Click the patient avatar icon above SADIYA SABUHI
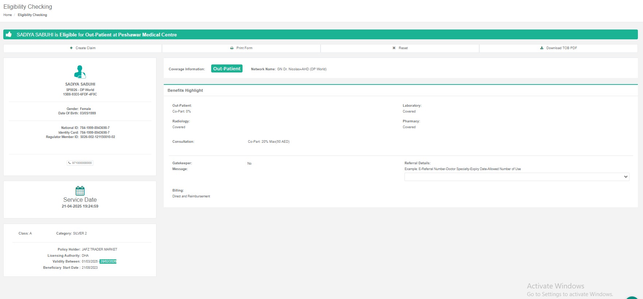 (80, 72)
